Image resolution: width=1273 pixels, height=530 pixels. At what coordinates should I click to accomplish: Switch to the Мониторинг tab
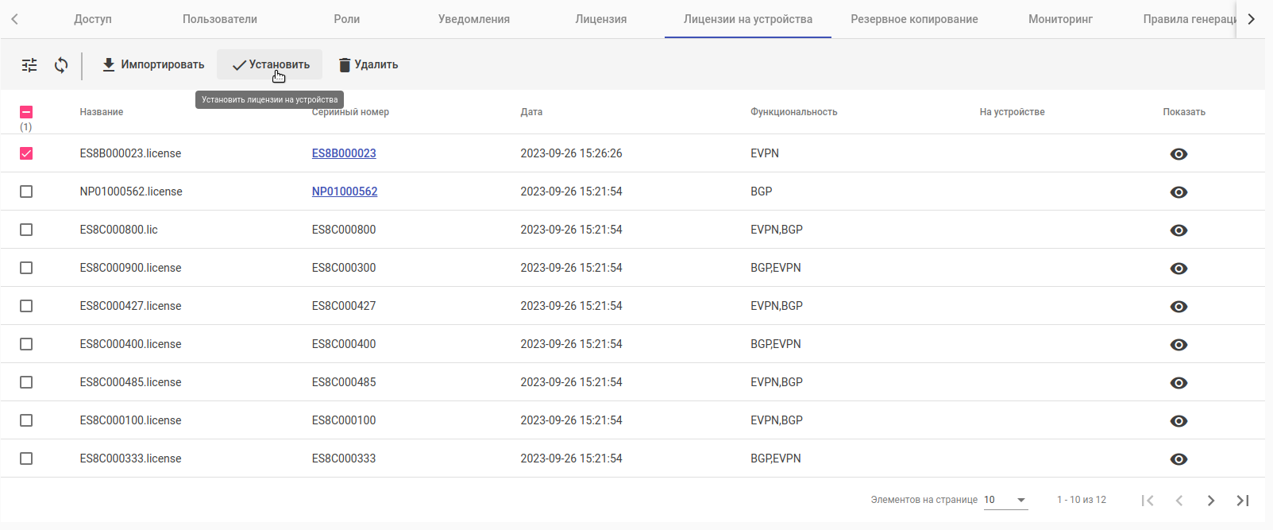click(x=1060, y=19)
